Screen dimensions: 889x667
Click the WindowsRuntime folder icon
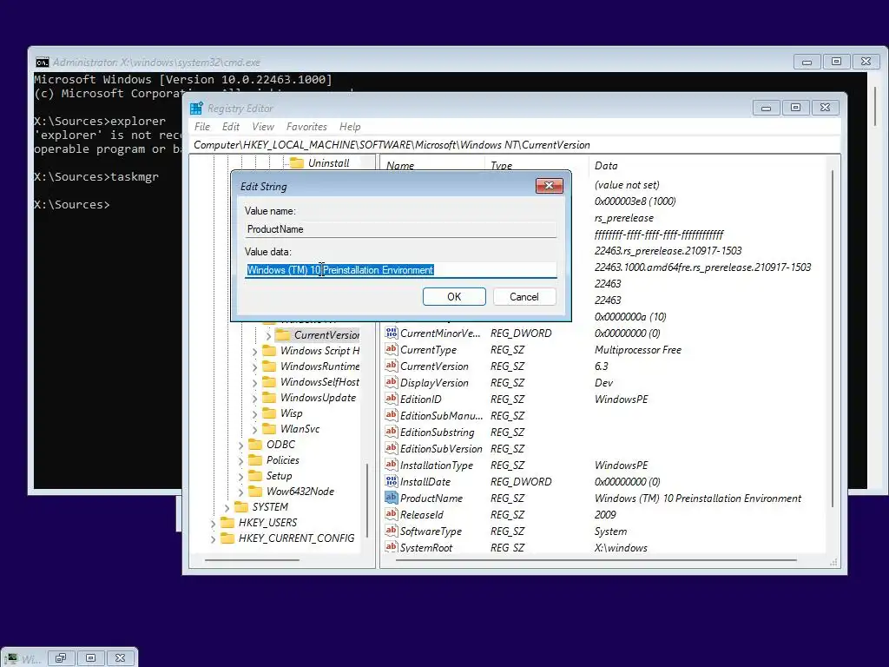269,367
